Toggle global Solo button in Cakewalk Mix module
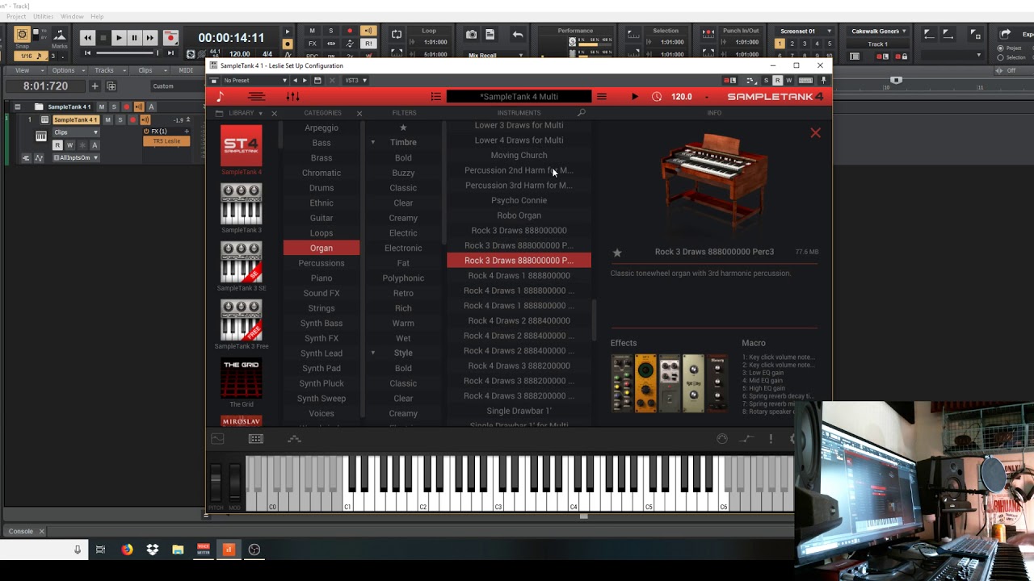 click(330, 31)
